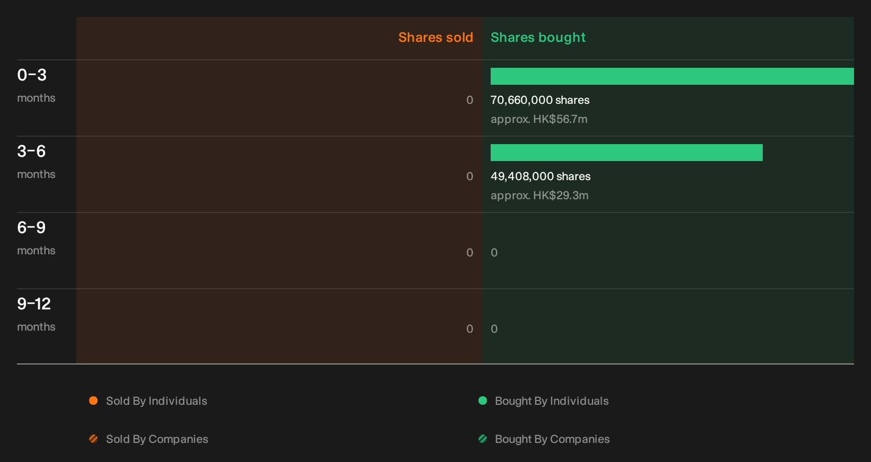Click the striped Sold By Companies legend icon
Viewport: 871px width, 462px height.
[x=93, y=439]
